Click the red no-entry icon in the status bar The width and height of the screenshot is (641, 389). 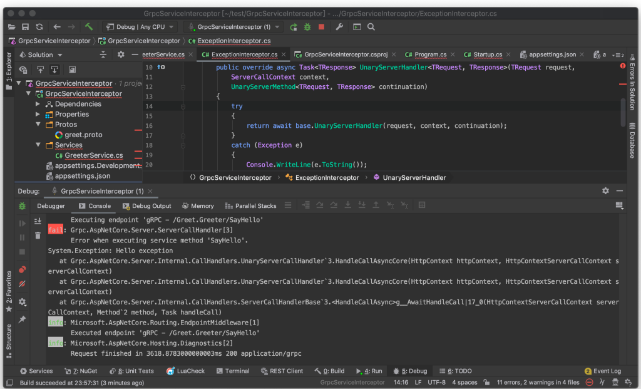pos(589,383)
